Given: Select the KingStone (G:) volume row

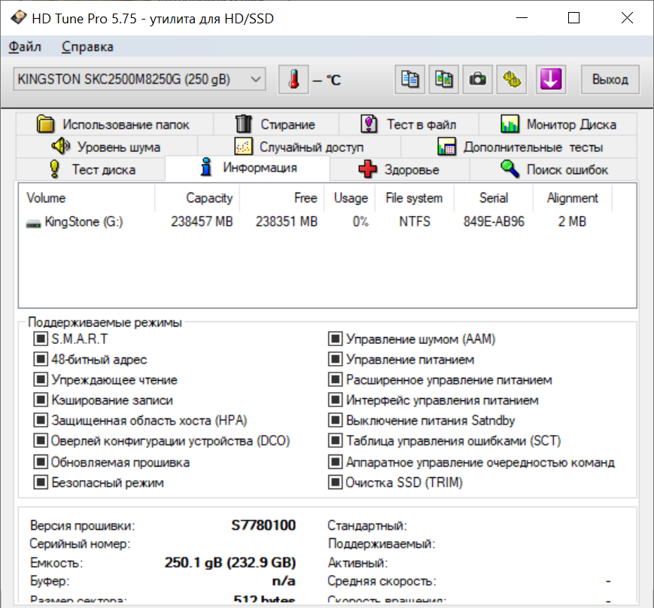Looking at the screenshot, I should click(83, 222).
